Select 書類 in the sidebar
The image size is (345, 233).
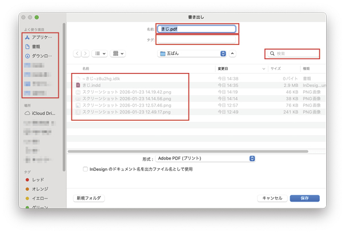click(36, 46)
